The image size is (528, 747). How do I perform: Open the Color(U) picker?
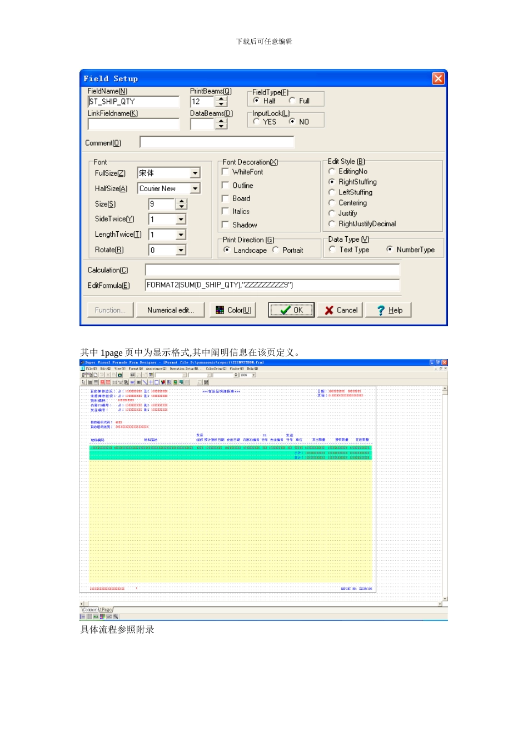pos(233,310)
